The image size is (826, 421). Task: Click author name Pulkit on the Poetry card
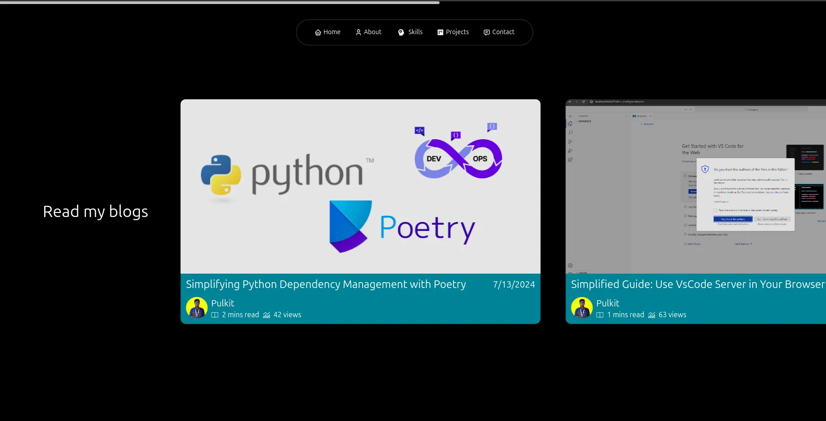point(223,303)
